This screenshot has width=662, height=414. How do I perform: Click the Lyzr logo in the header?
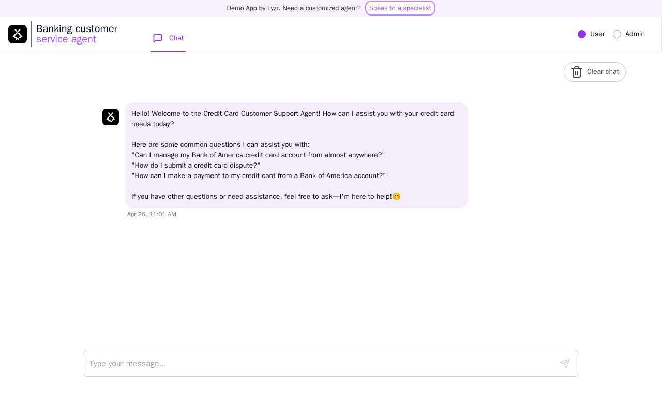[x=18, y=34]
